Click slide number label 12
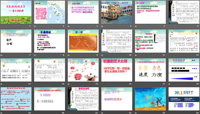The height and width of the screenshot is (114, 200). coord(198,55)
